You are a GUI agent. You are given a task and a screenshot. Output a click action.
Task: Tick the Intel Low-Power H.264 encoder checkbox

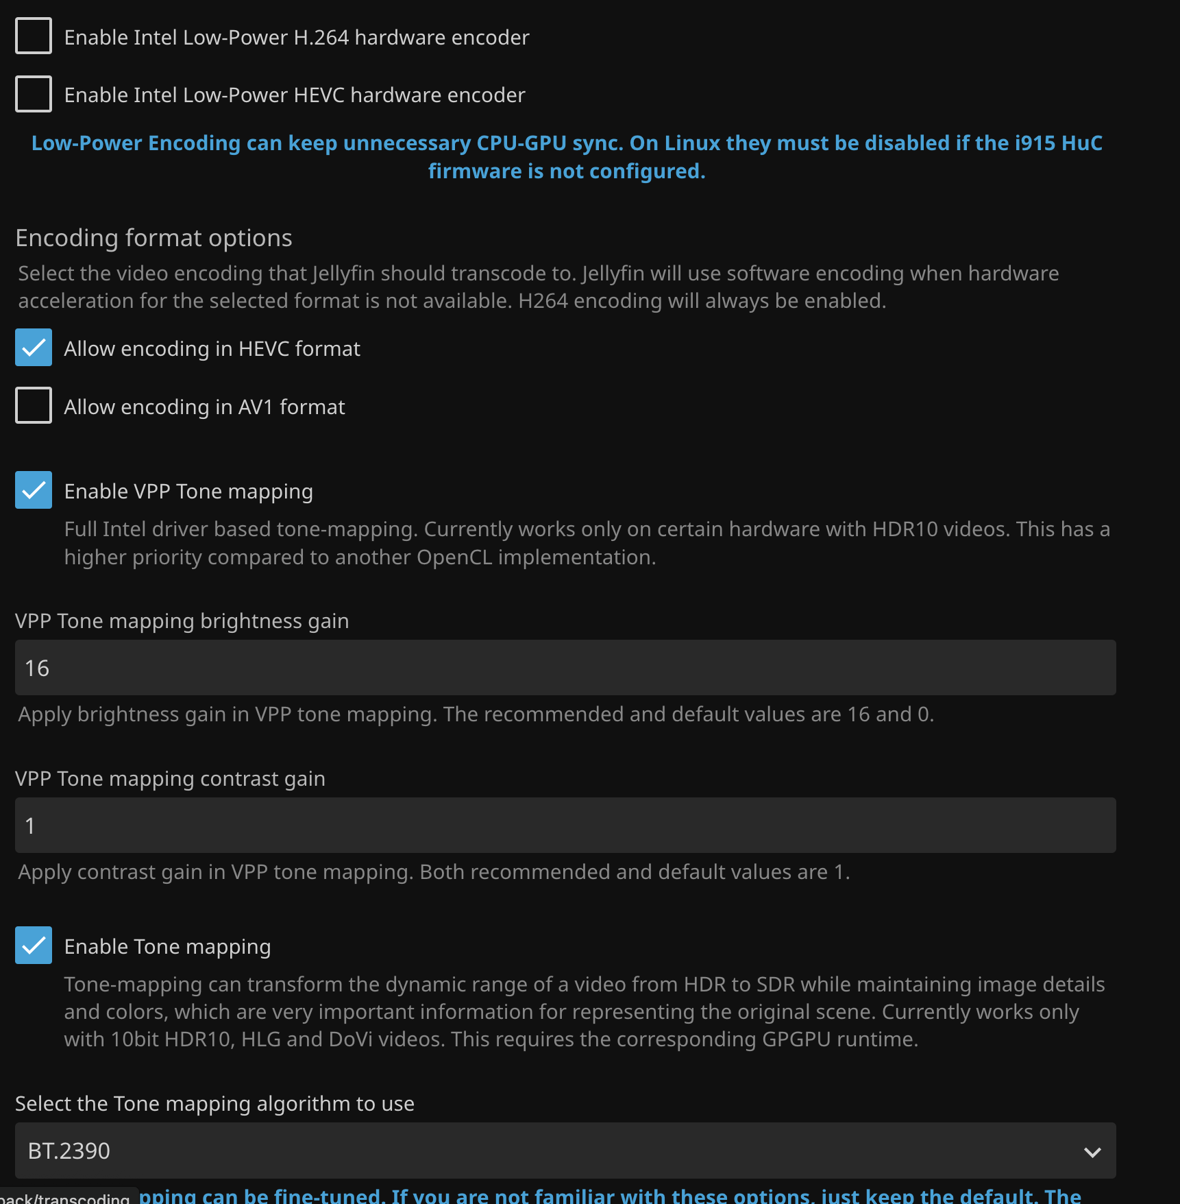click(34, 36)
